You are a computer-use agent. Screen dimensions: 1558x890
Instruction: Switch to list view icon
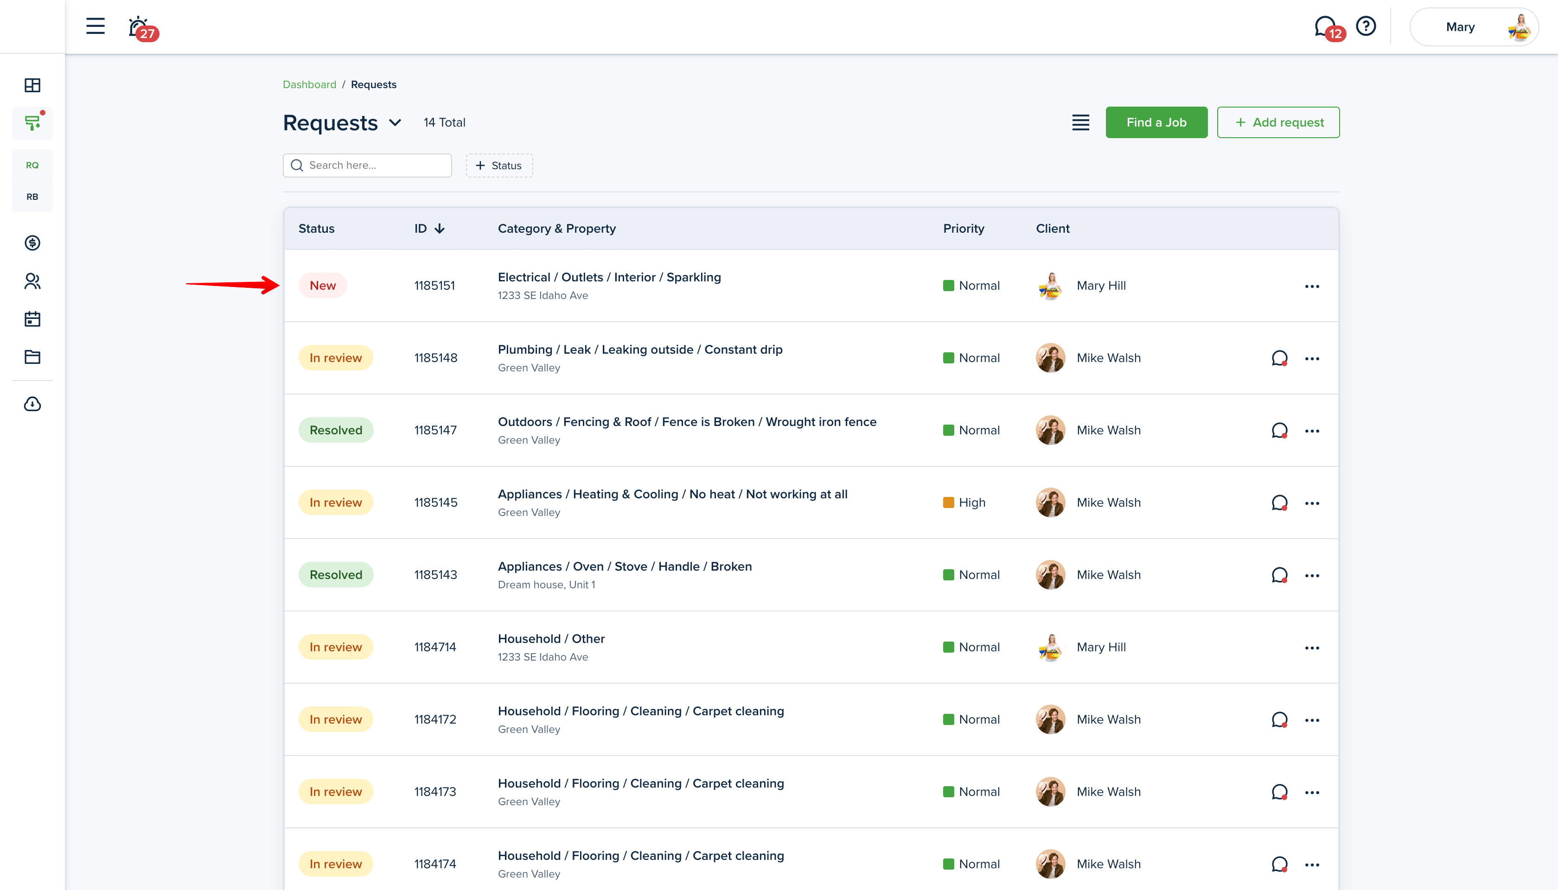tap(1080, 122)
